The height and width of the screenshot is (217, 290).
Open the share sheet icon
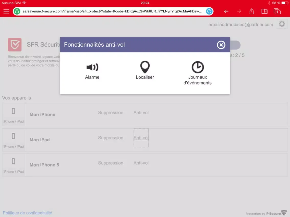tap(252, 11)
